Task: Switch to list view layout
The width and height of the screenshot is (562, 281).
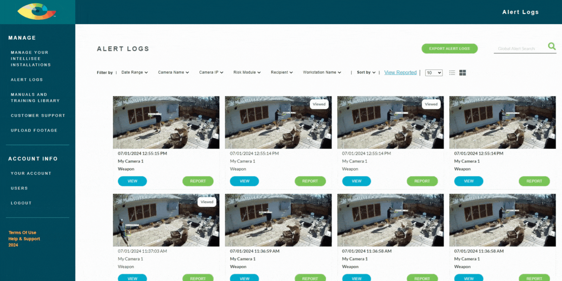Action: click(x=452, y=73)
